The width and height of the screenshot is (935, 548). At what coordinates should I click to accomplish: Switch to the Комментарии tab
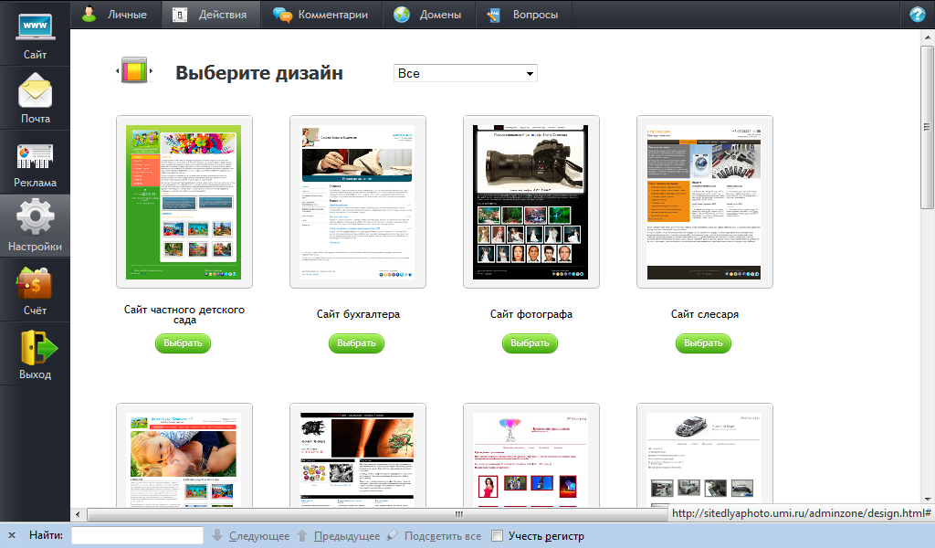(x=320, y=15)
